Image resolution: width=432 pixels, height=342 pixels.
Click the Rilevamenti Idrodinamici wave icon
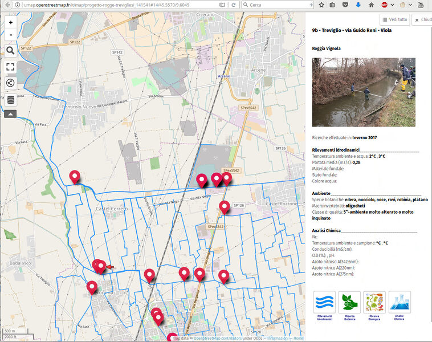coord(324,302)
